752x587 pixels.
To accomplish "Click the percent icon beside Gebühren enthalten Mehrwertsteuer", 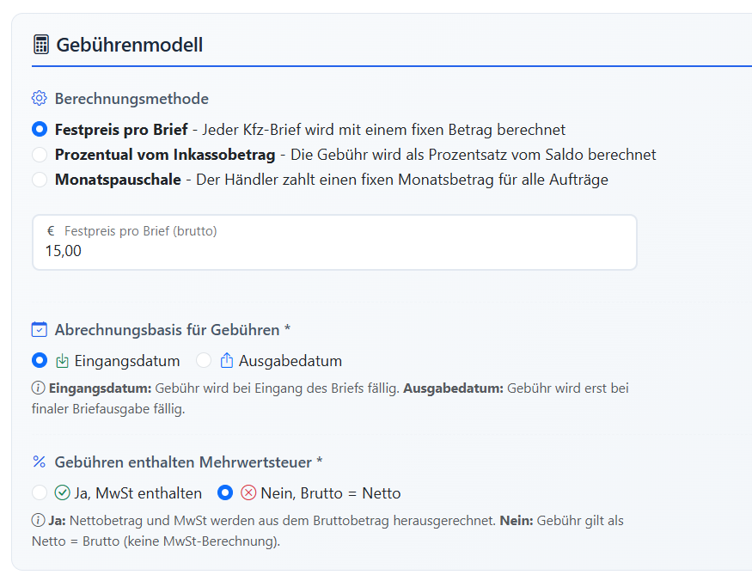I will coord(38,462).
